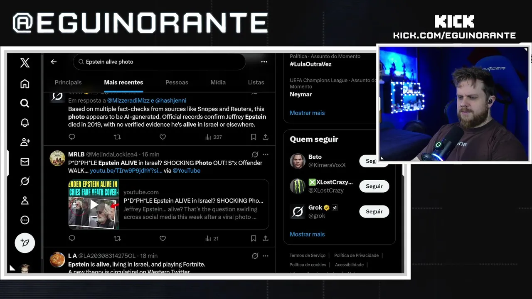Reply to the Grok fact-check post
Viewport: 532px width, 299px height.
tap(72, 137)
